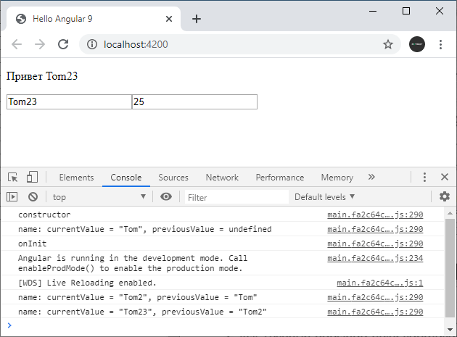Close the DevTools panel
The image size is (457, 337).
[x=444, y=177]
